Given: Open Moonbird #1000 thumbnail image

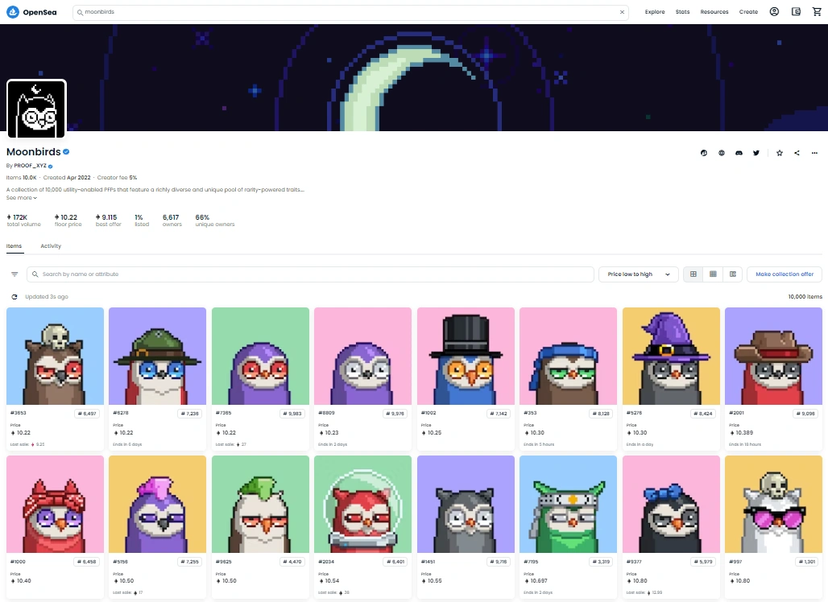Looking at the screenshot, I should [55, 505].
